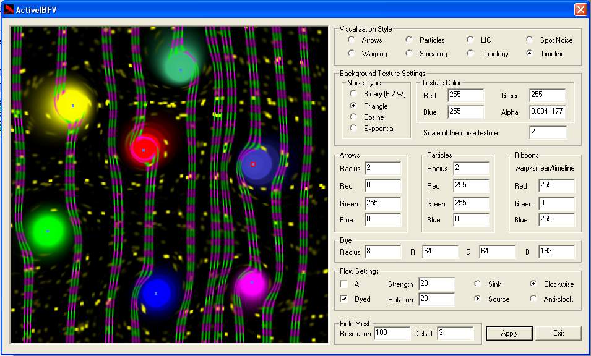This screenshot has width=591, height=356.
Task: Choose Anti-clock rotation direction
Action: tap(533, 299)
